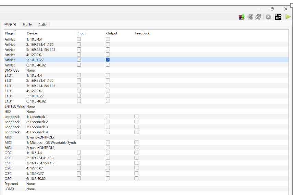Sort list by Plugin column header
This screenshot has width=293, height=195.
(x=10, y=33)
